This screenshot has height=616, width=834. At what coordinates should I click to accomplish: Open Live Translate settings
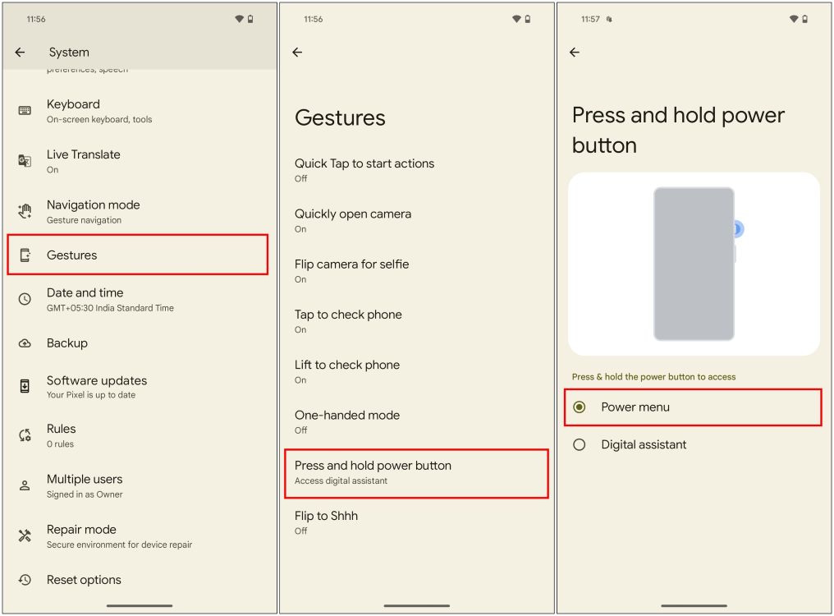tap(140, 161)
